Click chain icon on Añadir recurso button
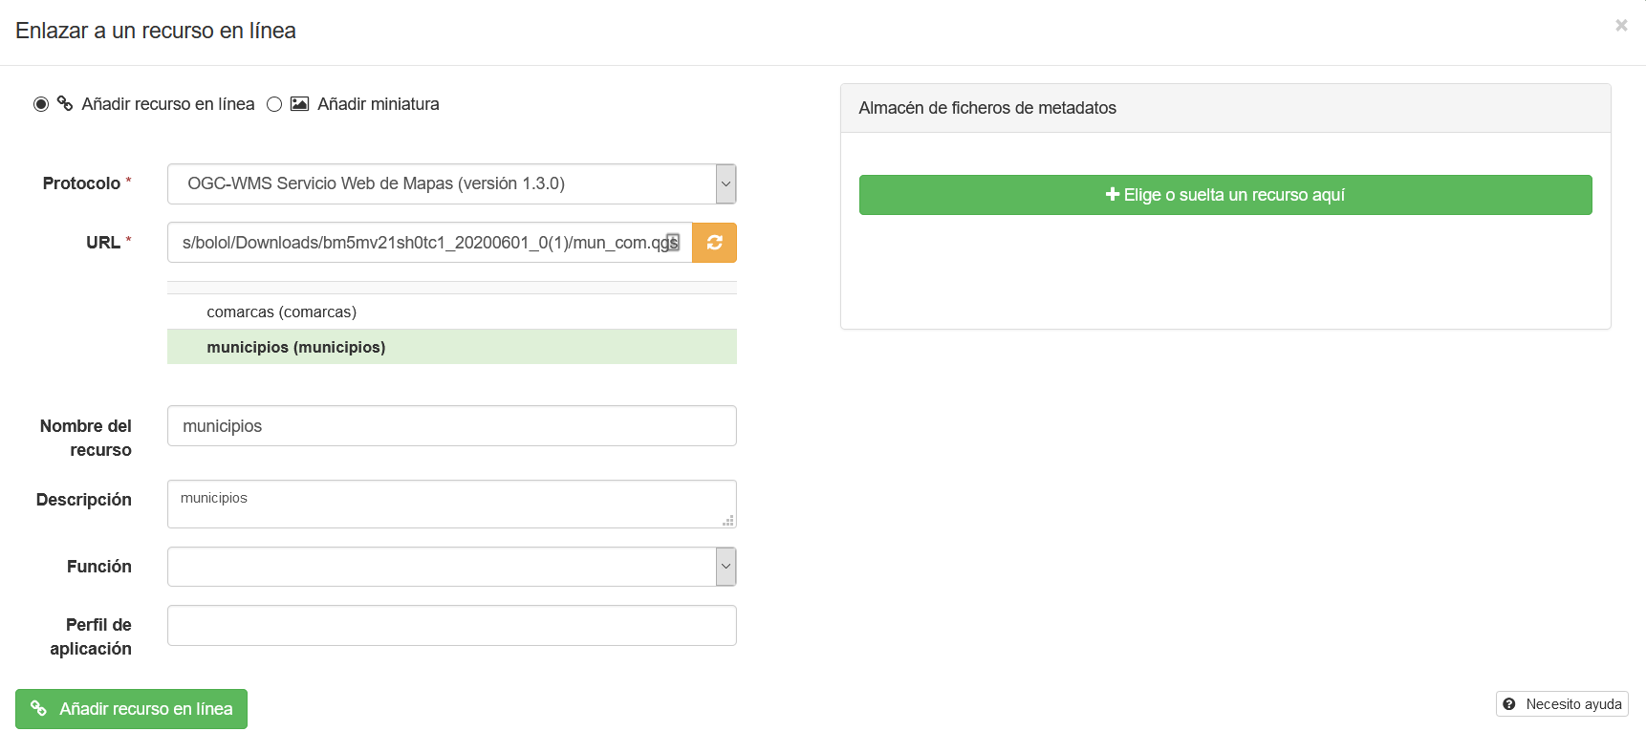 click(38, 708)
